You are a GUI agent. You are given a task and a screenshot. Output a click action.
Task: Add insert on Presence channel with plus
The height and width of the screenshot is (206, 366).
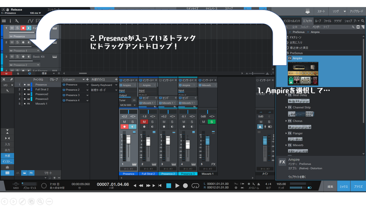[136, 80]
